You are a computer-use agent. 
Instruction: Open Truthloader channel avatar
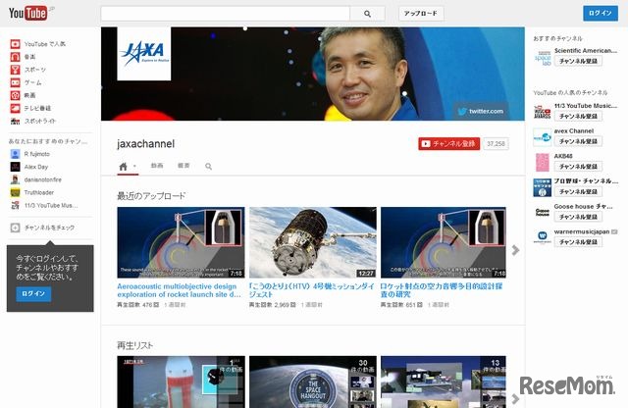click(16, 192)
